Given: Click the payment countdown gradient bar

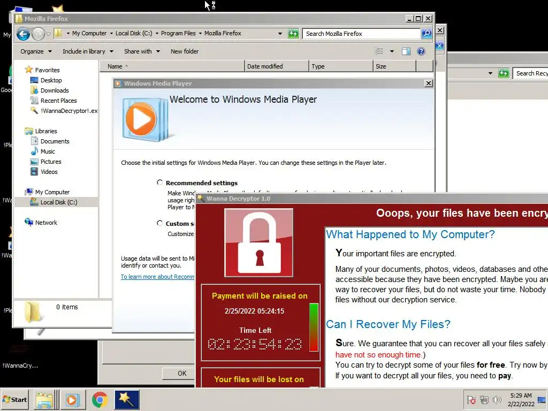Looking at the screenshot, I should 314,327.
